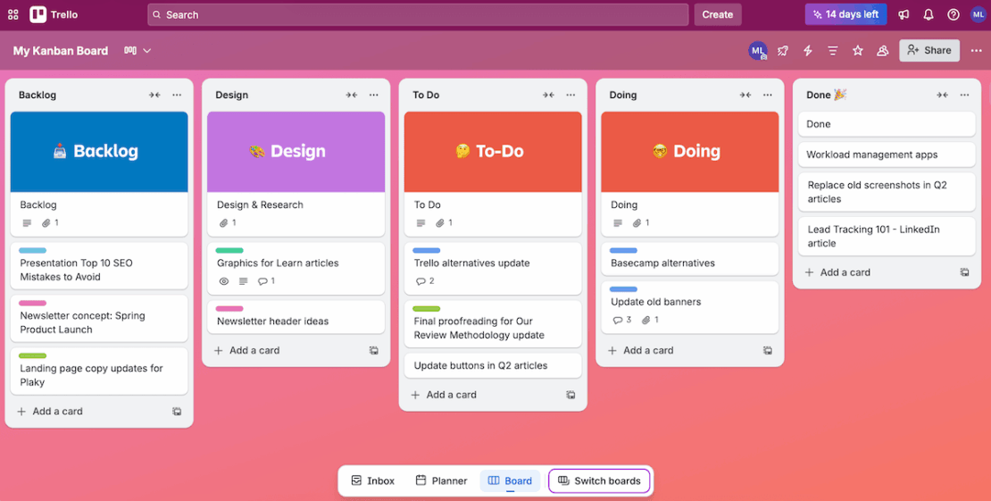Open Design list actions menu
The image size is (991, 501).
click(x=374, y=95)
